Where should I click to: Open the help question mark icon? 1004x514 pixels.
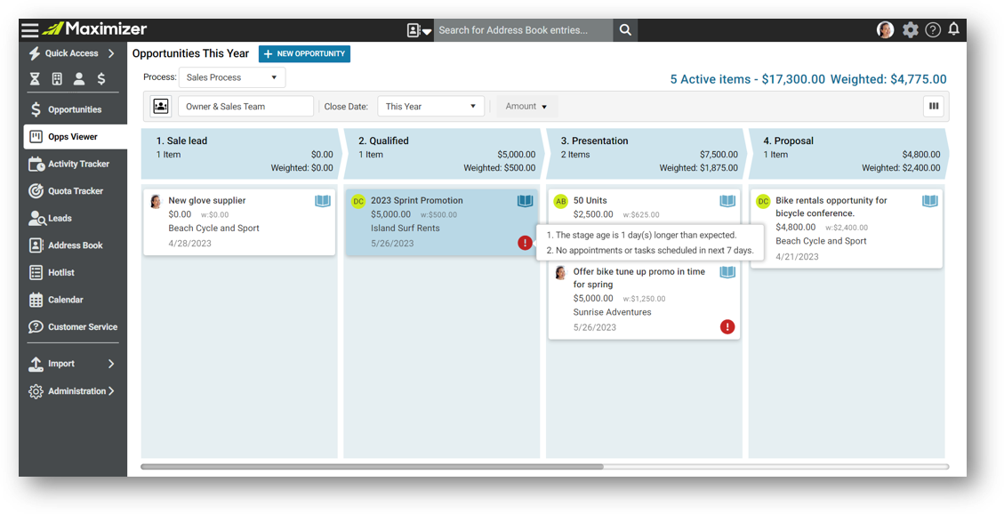(933, 29)
